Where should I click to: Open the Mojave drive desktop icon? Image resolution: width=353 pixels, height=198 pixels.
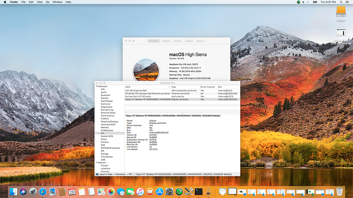pyautogui.click(x=341, y=12)
